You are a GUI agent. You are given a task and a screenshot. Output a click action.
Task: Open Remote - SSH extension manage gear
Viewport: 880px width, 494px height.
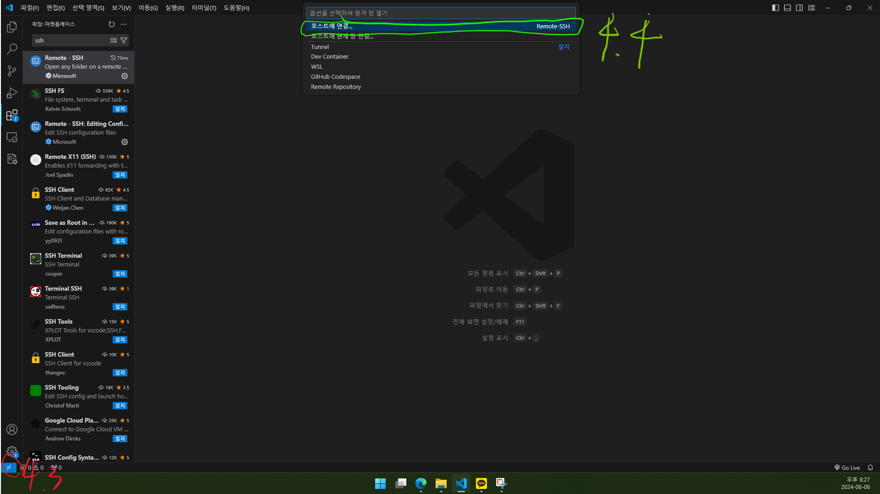click(x=125, y=76)
